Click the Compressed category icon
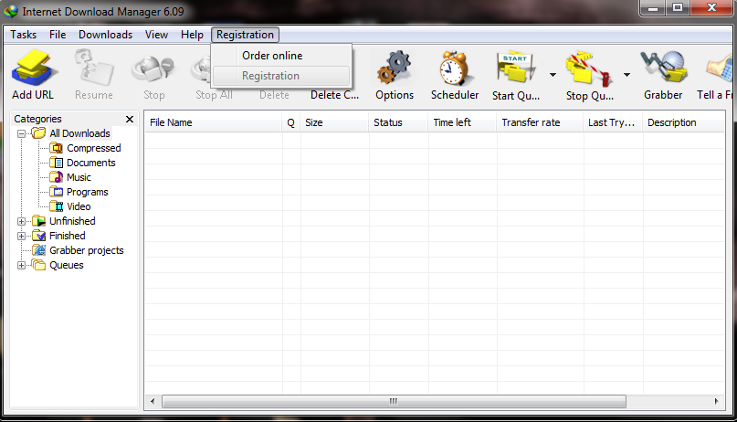 click(56, 148)
